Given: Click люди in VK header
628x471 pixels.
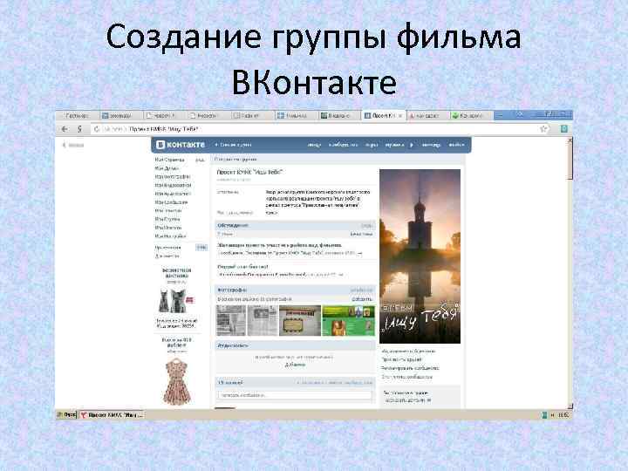Looking at the screenshot, I should click(x=314, y=145).
